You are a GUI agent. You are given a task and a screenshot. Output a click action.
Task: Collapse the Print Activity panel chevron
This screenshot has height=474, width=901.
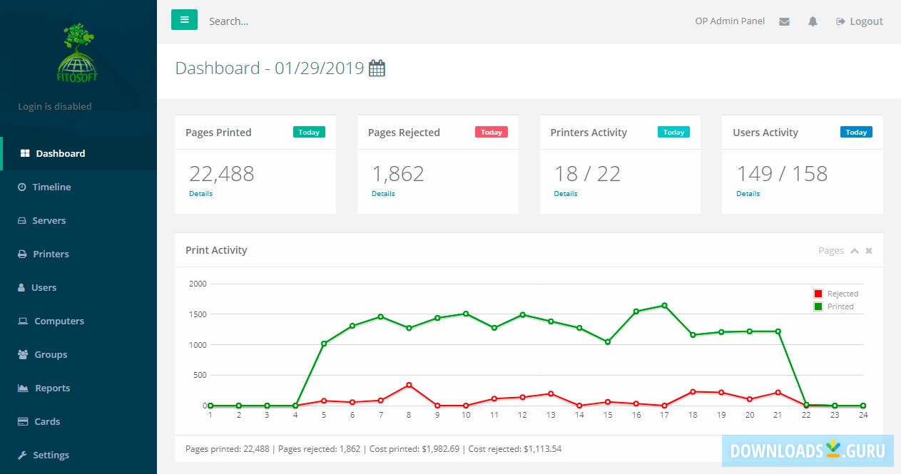tap(855, 251)
